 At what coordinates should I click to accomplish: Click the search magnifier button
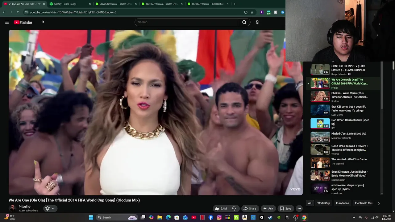tap(244, 22)
